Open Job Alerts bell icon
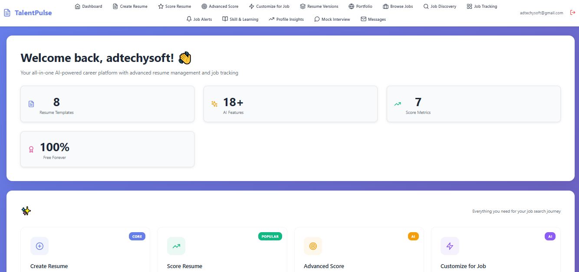The image size is (579, 272). tap(189, 19)
